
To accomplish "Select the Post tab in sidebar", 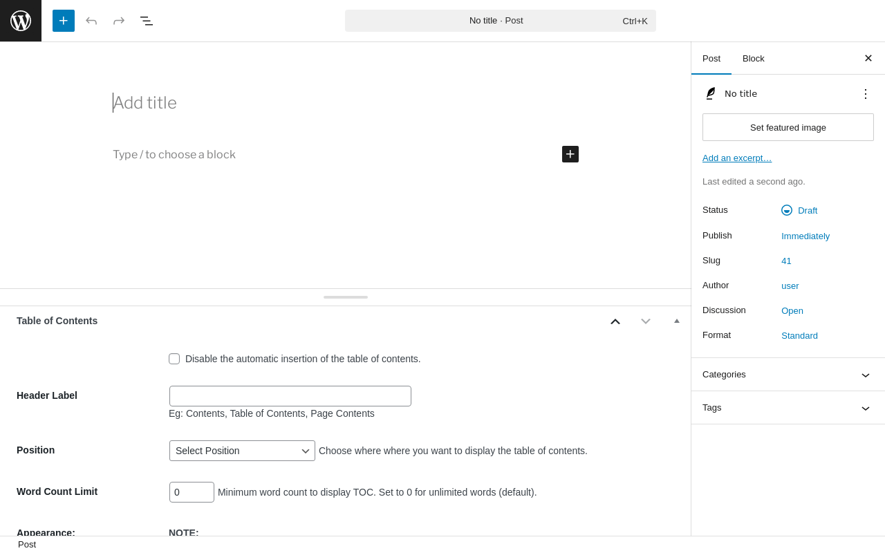I will [x=711, y=58].
